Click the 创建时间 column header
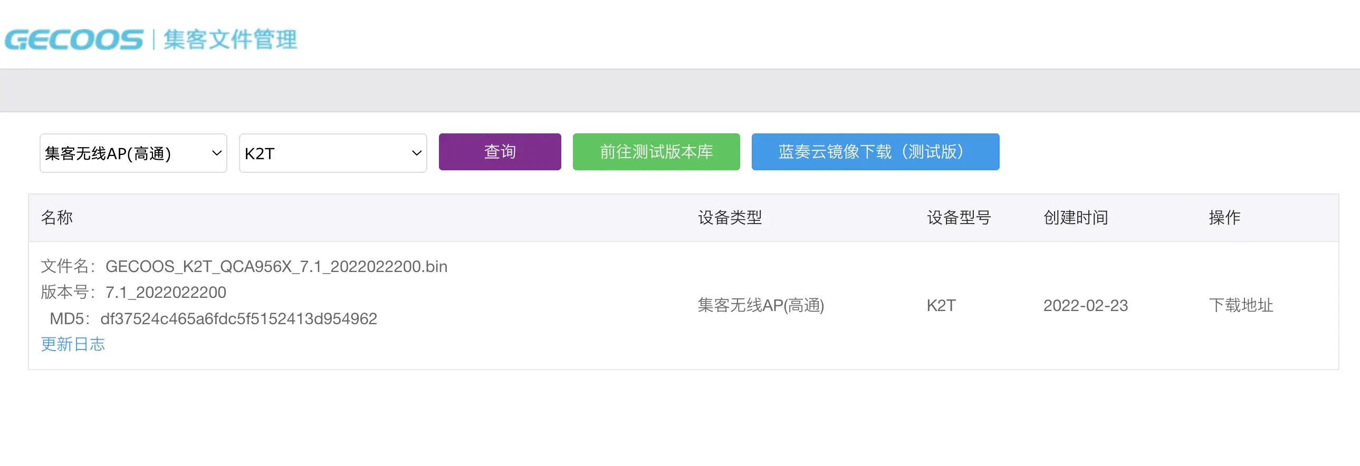Image resolution: width=1360 pixels, height=466 pixels. [x=1076, y=217]
